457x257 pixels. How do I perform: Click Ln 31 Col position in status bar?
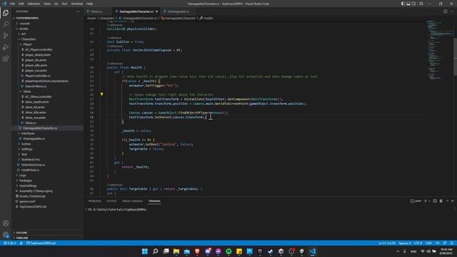387,243
